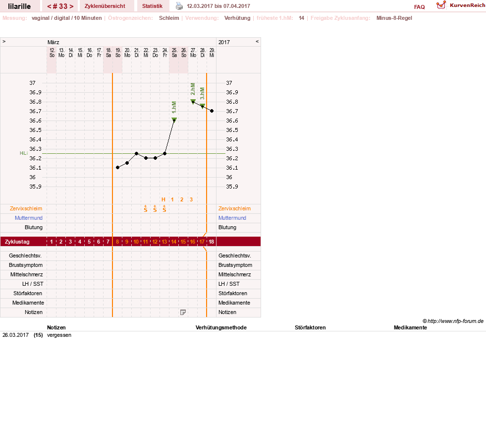Image resolution: width=486 pixels, height=446 pixels.
Task: Click the left Mittelschmerz row label
Action: pyautogui.click(x=26, y=275)
